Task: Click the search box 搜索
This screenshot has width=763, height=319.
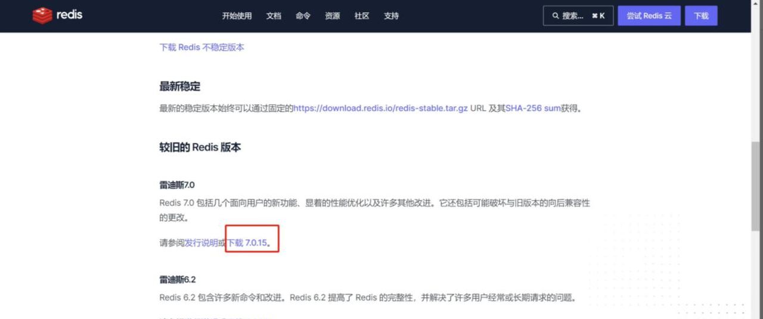Action: pos(578,16)
